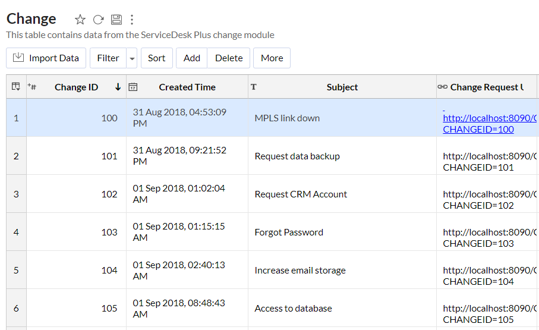Image resolution: width=539 pixels, height=330 pixels.
Task: Click the text type icon in the Subject header
Action: coord(254,87)
